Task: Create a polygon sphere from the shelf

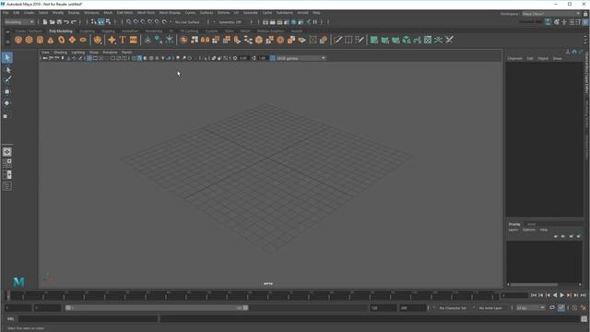Action: pos(18,40)
